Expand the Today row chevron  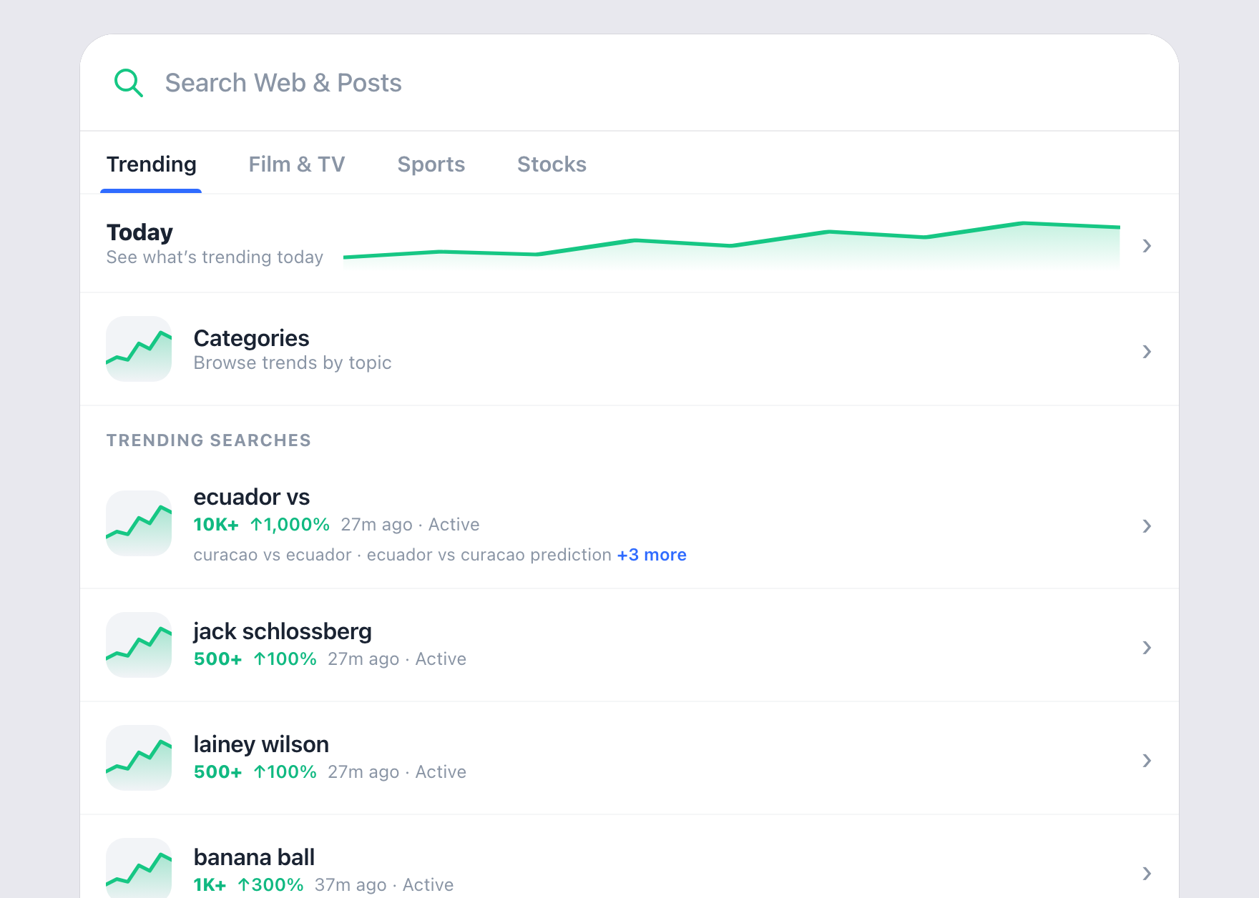coord(1147,246)
